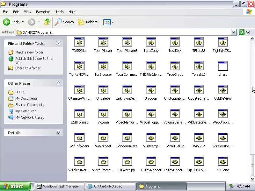Image resolution: width=255 pixels, height=191 pixels.
Task: Open My Network Places link
Action: (x=30, y=117)
